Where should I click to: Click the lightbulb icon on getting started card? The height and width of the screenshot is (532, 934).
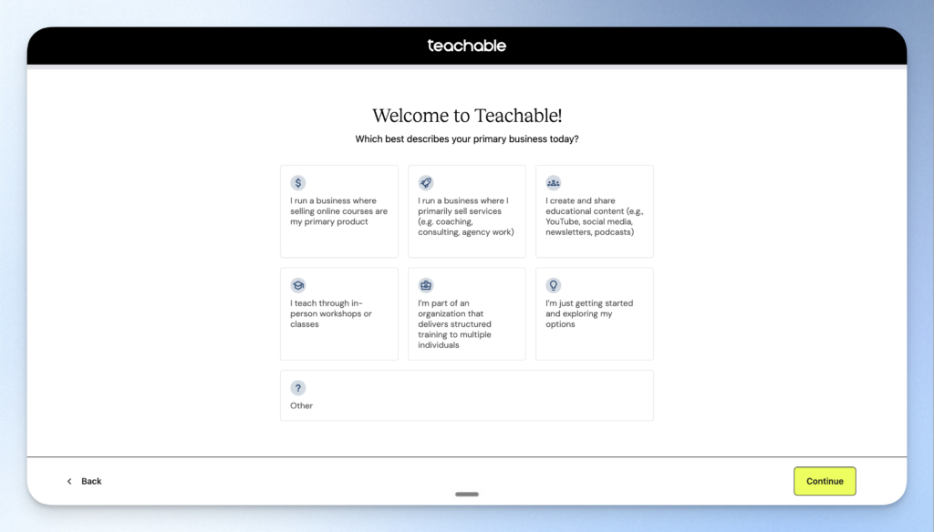point(554,285)
